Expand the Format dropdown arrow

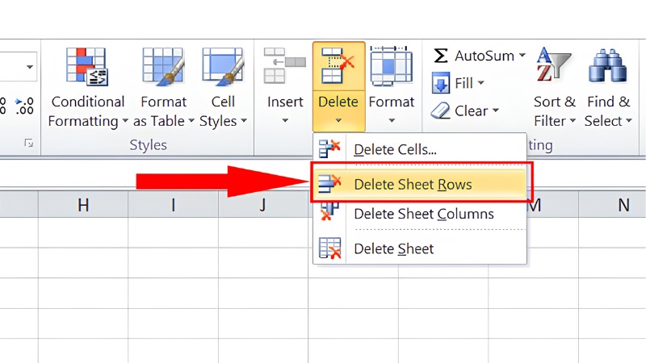pyautogui.click(x=392, y=120)
